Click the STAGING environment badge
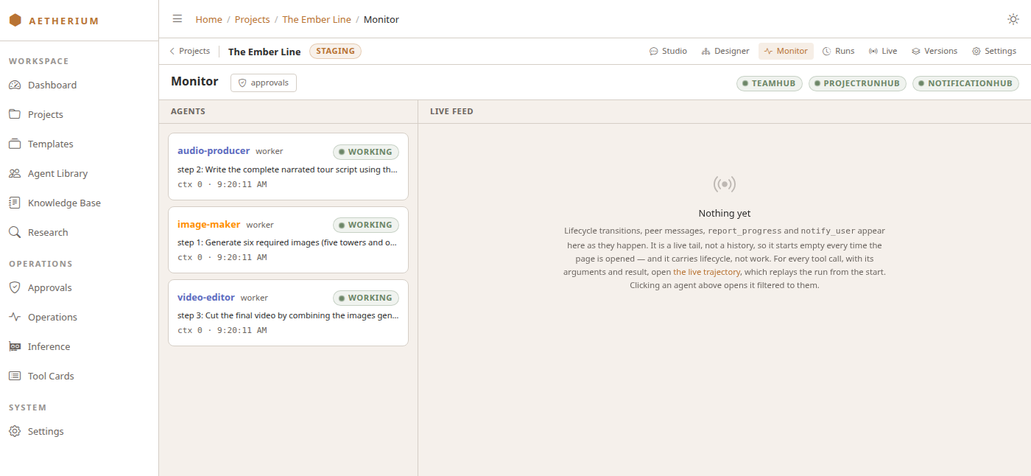 (x=336, y=52)
